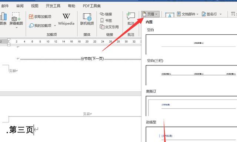The height and width of the screenshot is (142, 237).
Task: Insert a chart (图表)
Action: (x=3, y=19)
